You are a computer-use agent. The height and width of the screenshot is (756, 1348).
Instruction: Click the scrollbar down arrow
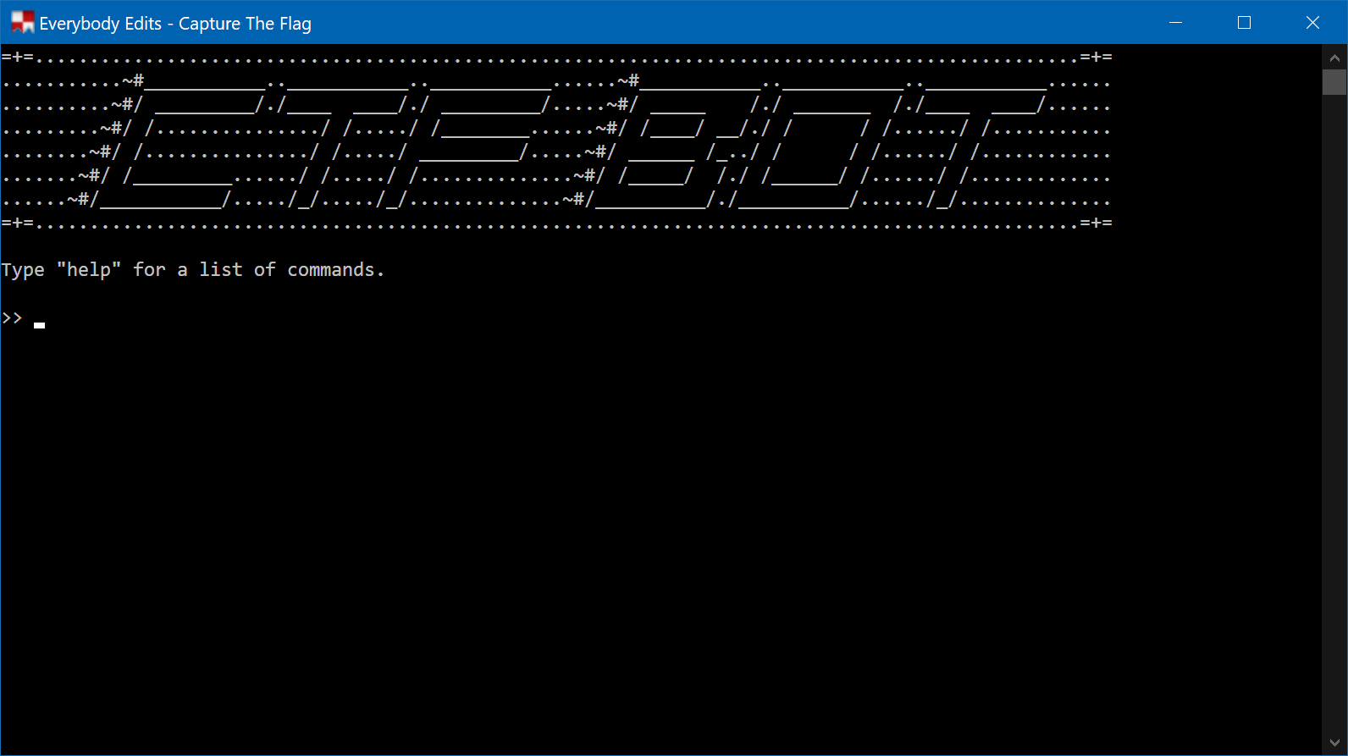pyautogui.click(x=1334, y=742)
